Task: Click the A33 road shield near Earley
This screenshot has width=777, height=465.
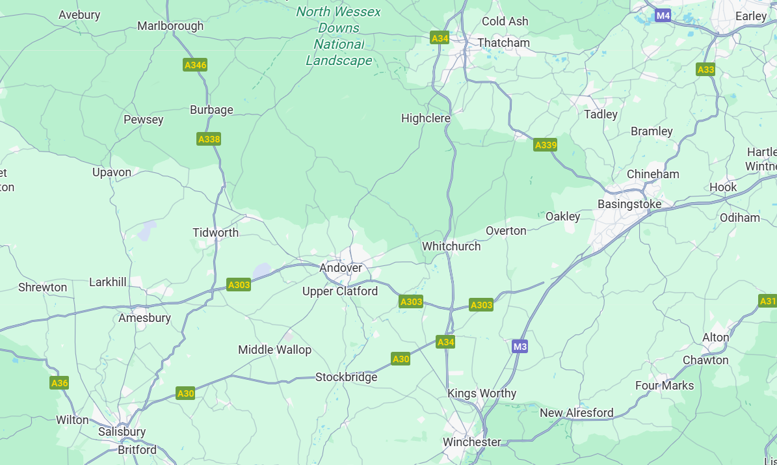Action: point(705,70)
